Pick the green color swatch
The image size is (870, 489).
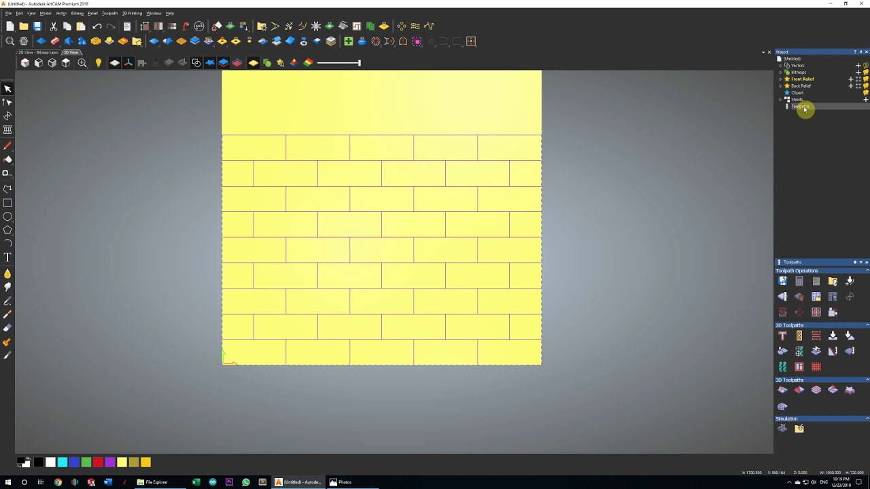pos(86,463)
